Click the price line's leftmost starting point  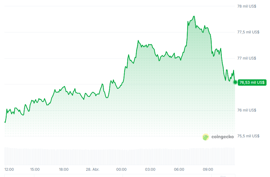pos(5,122)
